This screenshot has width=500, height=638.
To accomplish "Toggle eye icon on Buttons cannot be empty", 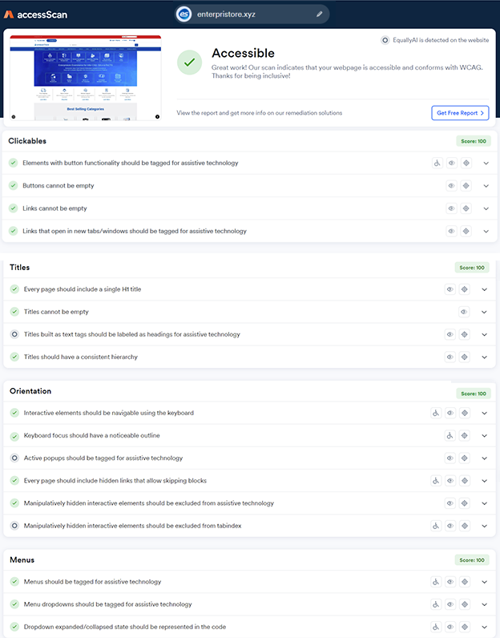I will click(452, 186).
